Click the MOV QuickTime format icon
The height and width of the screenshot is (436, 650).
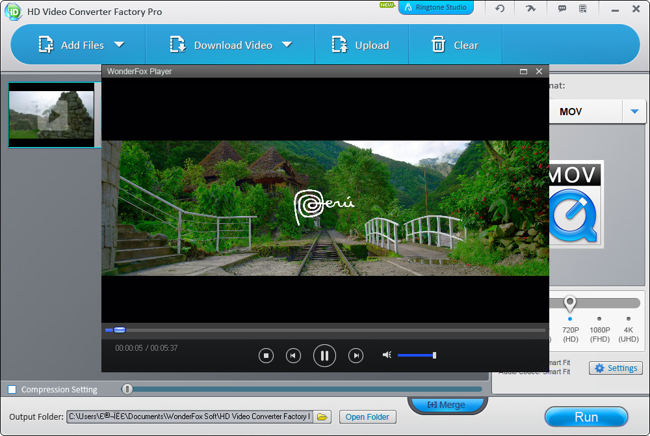pos(575,204)
